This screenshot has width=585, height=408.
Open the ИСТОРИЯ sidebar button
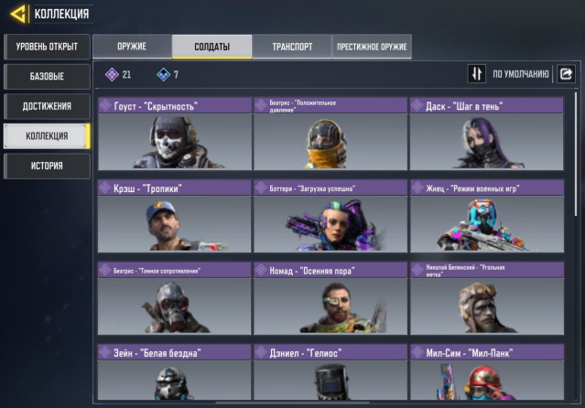tap(47, 166)
